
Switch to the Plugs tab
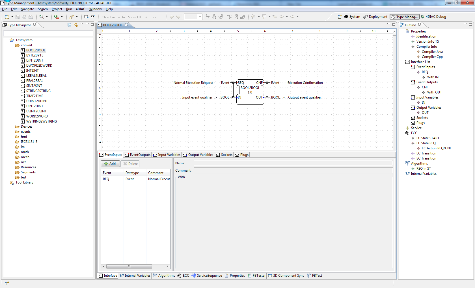tap(242, 155)
